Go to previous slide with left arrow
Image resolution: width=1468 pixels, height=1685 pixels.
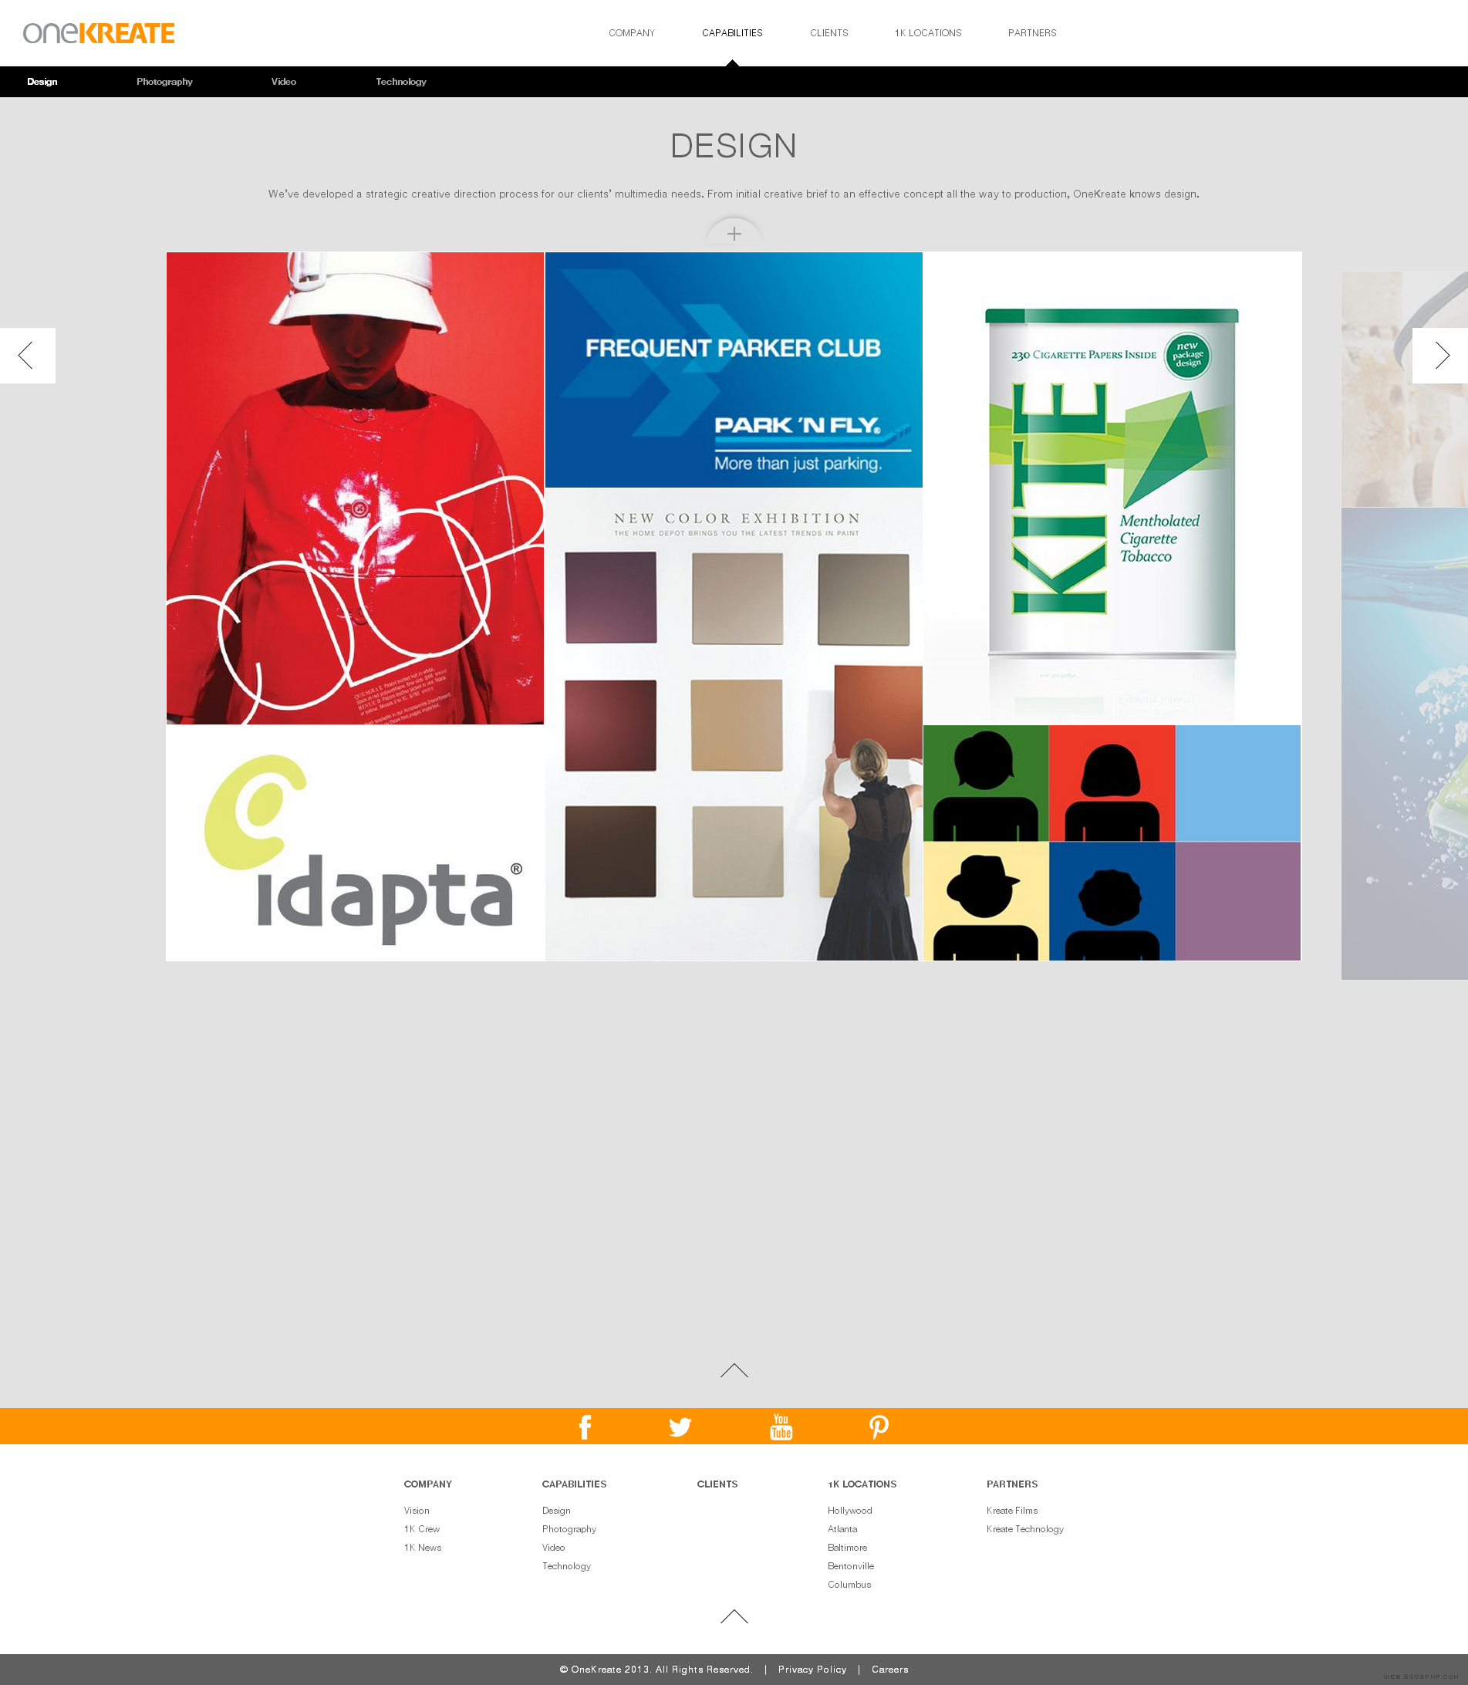coord(28,356)
